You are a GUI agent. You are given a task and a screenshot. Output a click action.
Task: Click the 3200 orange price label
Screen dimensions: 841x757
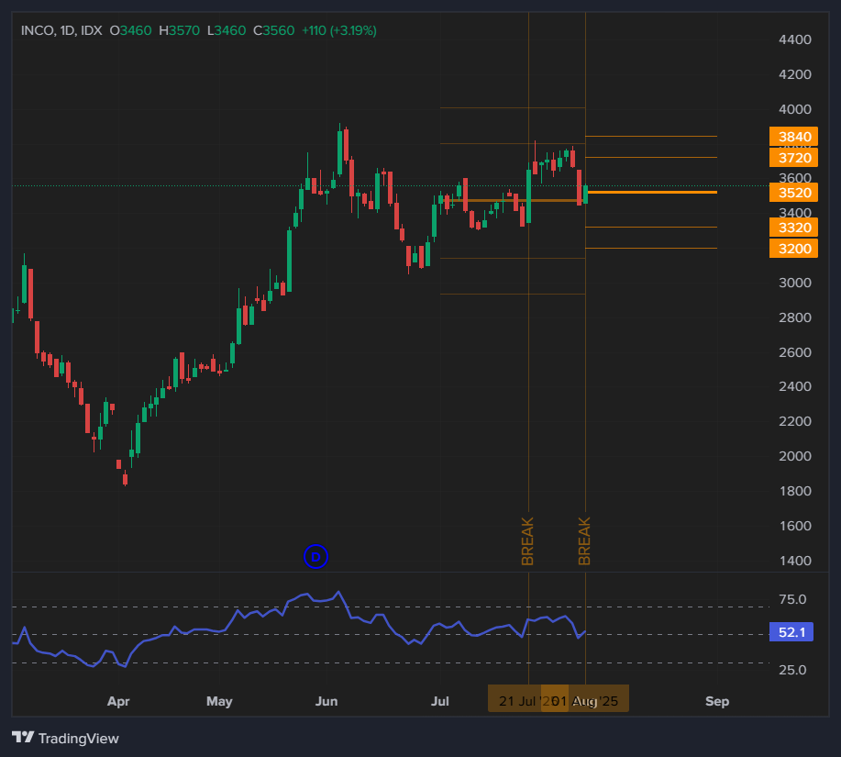point(792,248)
